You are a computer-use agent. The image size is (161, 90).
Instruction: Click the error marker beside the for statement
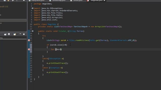(29, 49)
